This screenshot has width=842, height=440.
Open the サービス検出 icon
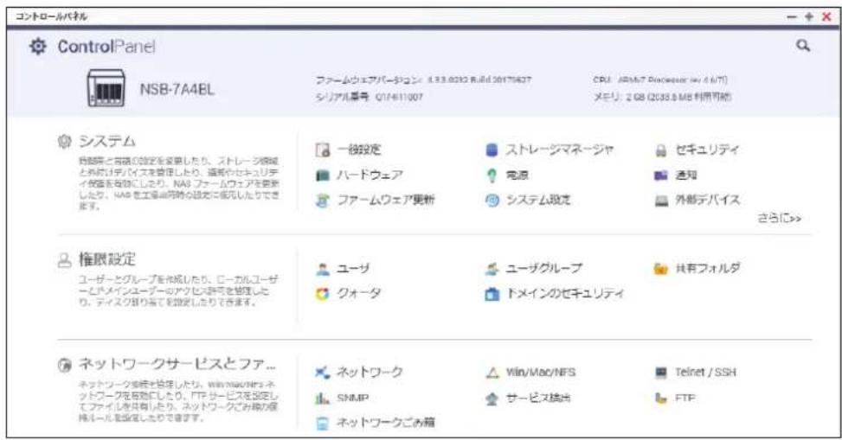click(492, 399)
